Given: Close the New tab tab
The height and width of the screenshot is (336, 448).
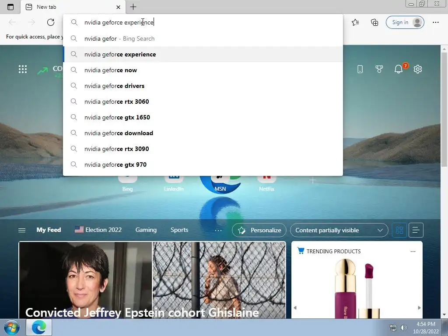Looking at the screenshot, I should pyautogui.click(x=118, y=7).
